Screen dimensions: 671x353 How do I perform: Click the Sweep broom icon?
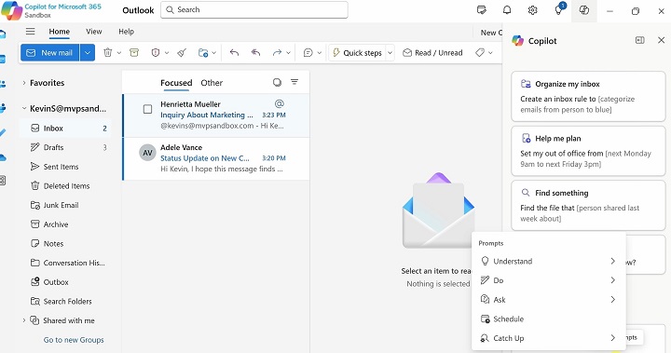(182, 53)
